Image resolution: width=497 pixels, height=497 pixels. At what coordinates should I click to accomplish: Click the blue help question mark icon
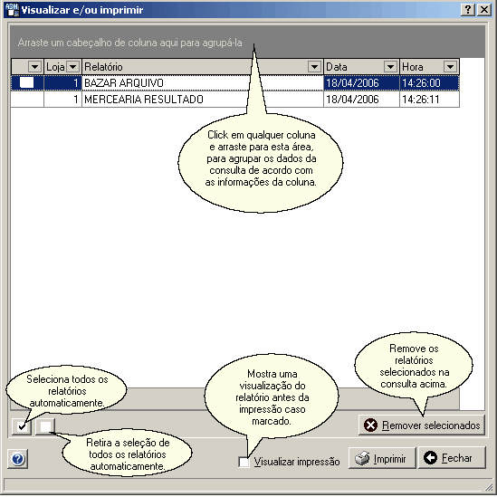click(x=18, y=458)
